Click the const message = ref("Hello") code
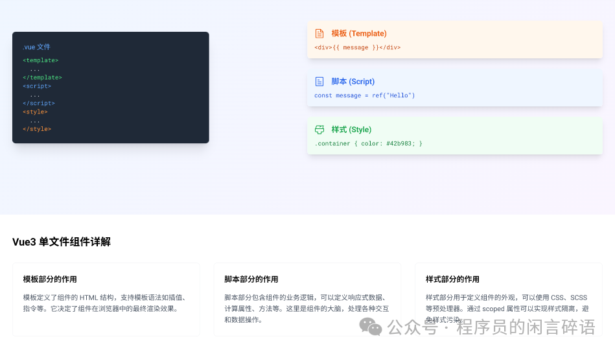Image resolution: width=615 pixels, height=352 pixels. click(364, 95)
